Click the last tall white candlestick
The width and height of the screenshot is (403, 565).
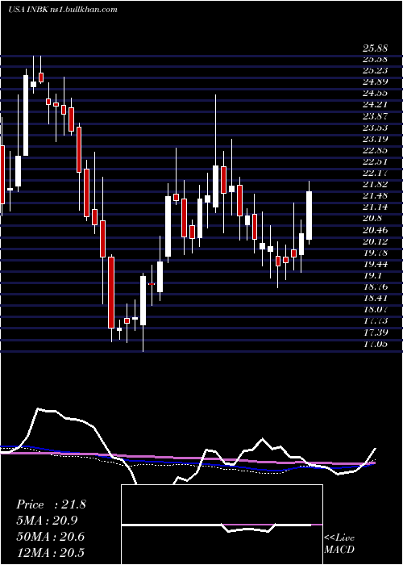point(309,216)
